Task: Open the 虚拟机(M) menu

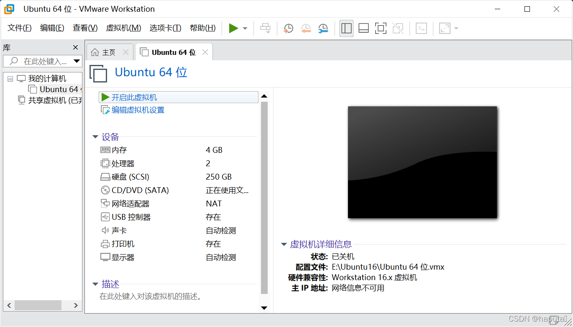Action: click(124, 28)
